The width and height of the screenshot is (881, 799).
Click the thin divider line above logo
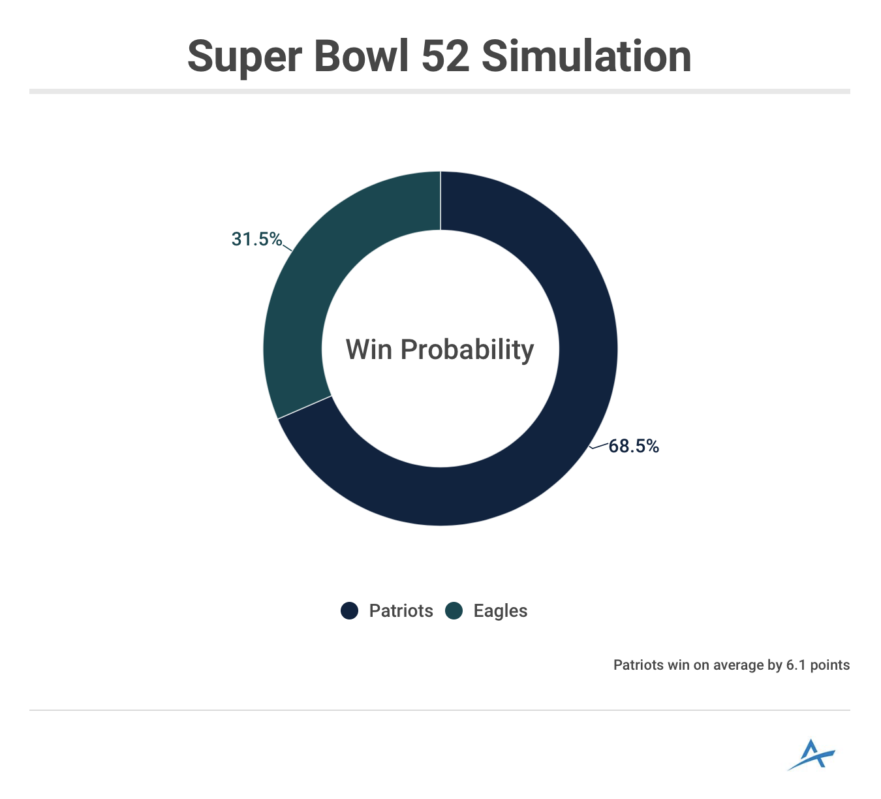pos(440,710)
